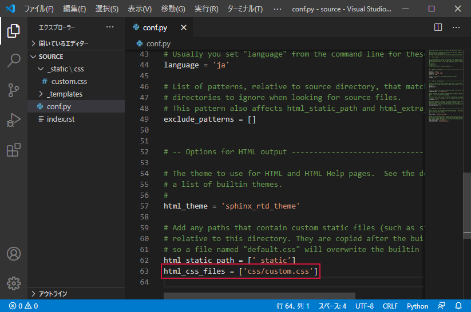Open the 編集(E) menu
471x312 pixels.
tap(74, 9)
